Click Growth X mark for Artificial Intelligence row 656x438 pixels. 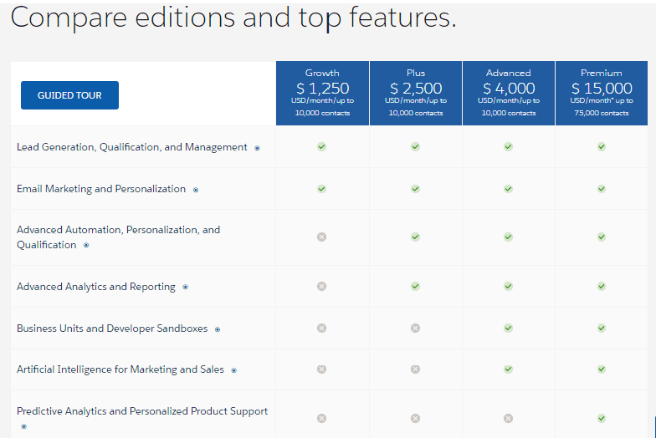[321, 369]
